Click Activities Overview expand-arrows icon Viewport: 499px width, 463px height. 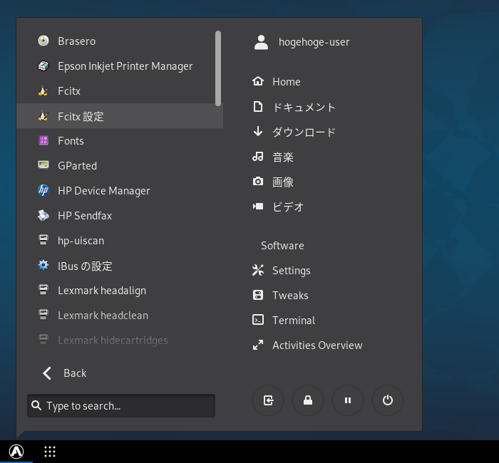pyautogui.click(x=258, y=345)
